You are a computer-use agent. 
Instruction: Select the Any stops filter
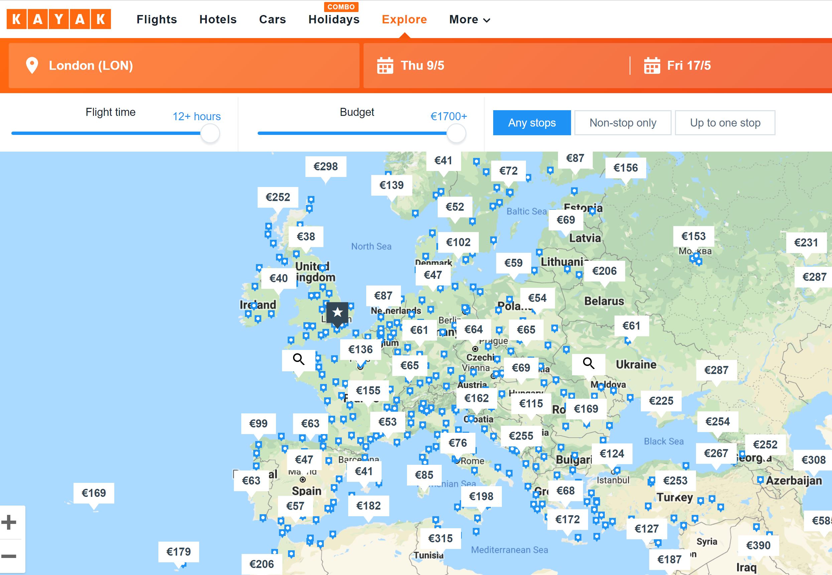532,123
